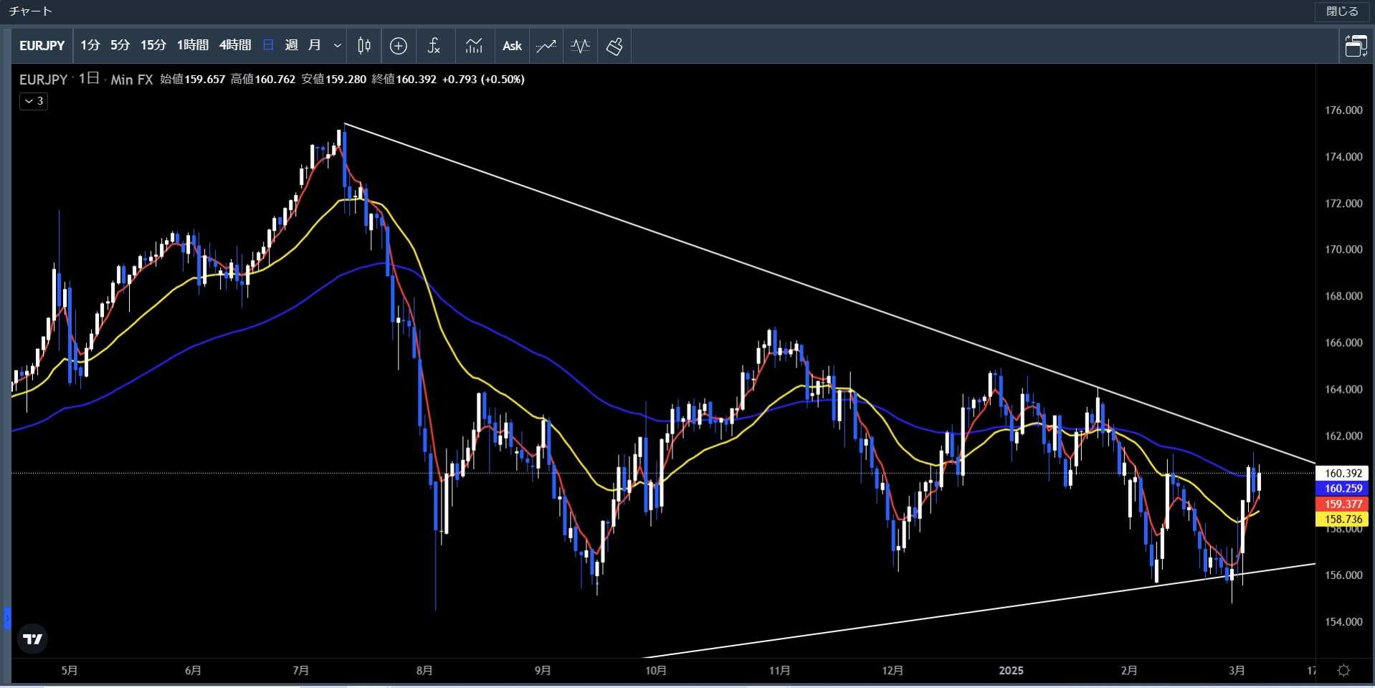1375x688 pixels.
Task: Click the チャート window title
Action: tap(30, 11)
